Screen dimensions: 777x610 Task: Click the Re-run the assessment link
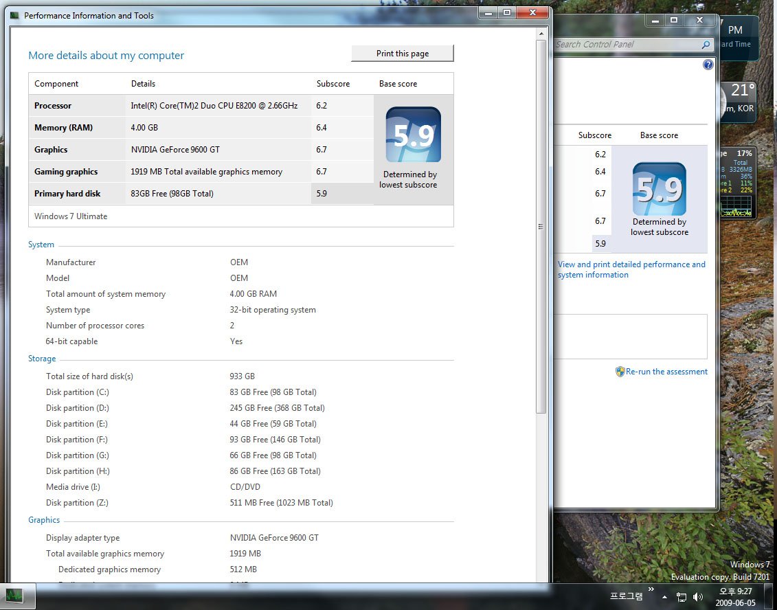666,372
